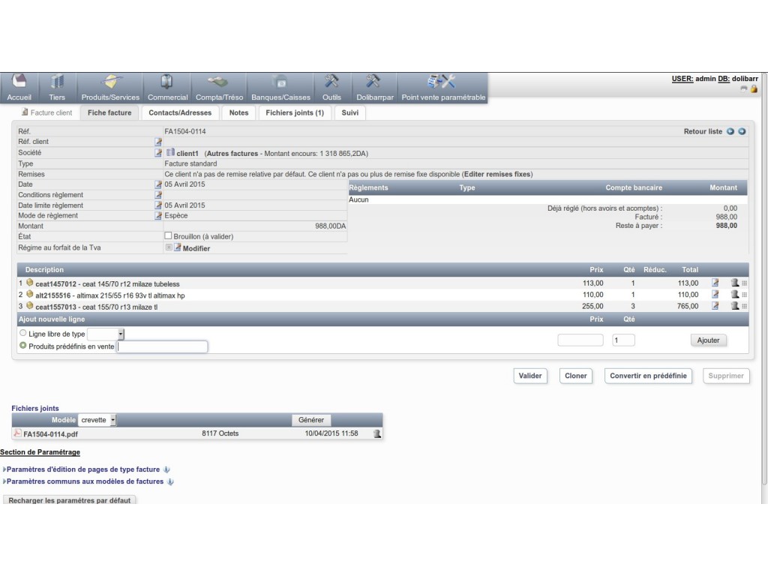
Task: Click product icon of alt2155516 line
Action: [x=29, y=294]
